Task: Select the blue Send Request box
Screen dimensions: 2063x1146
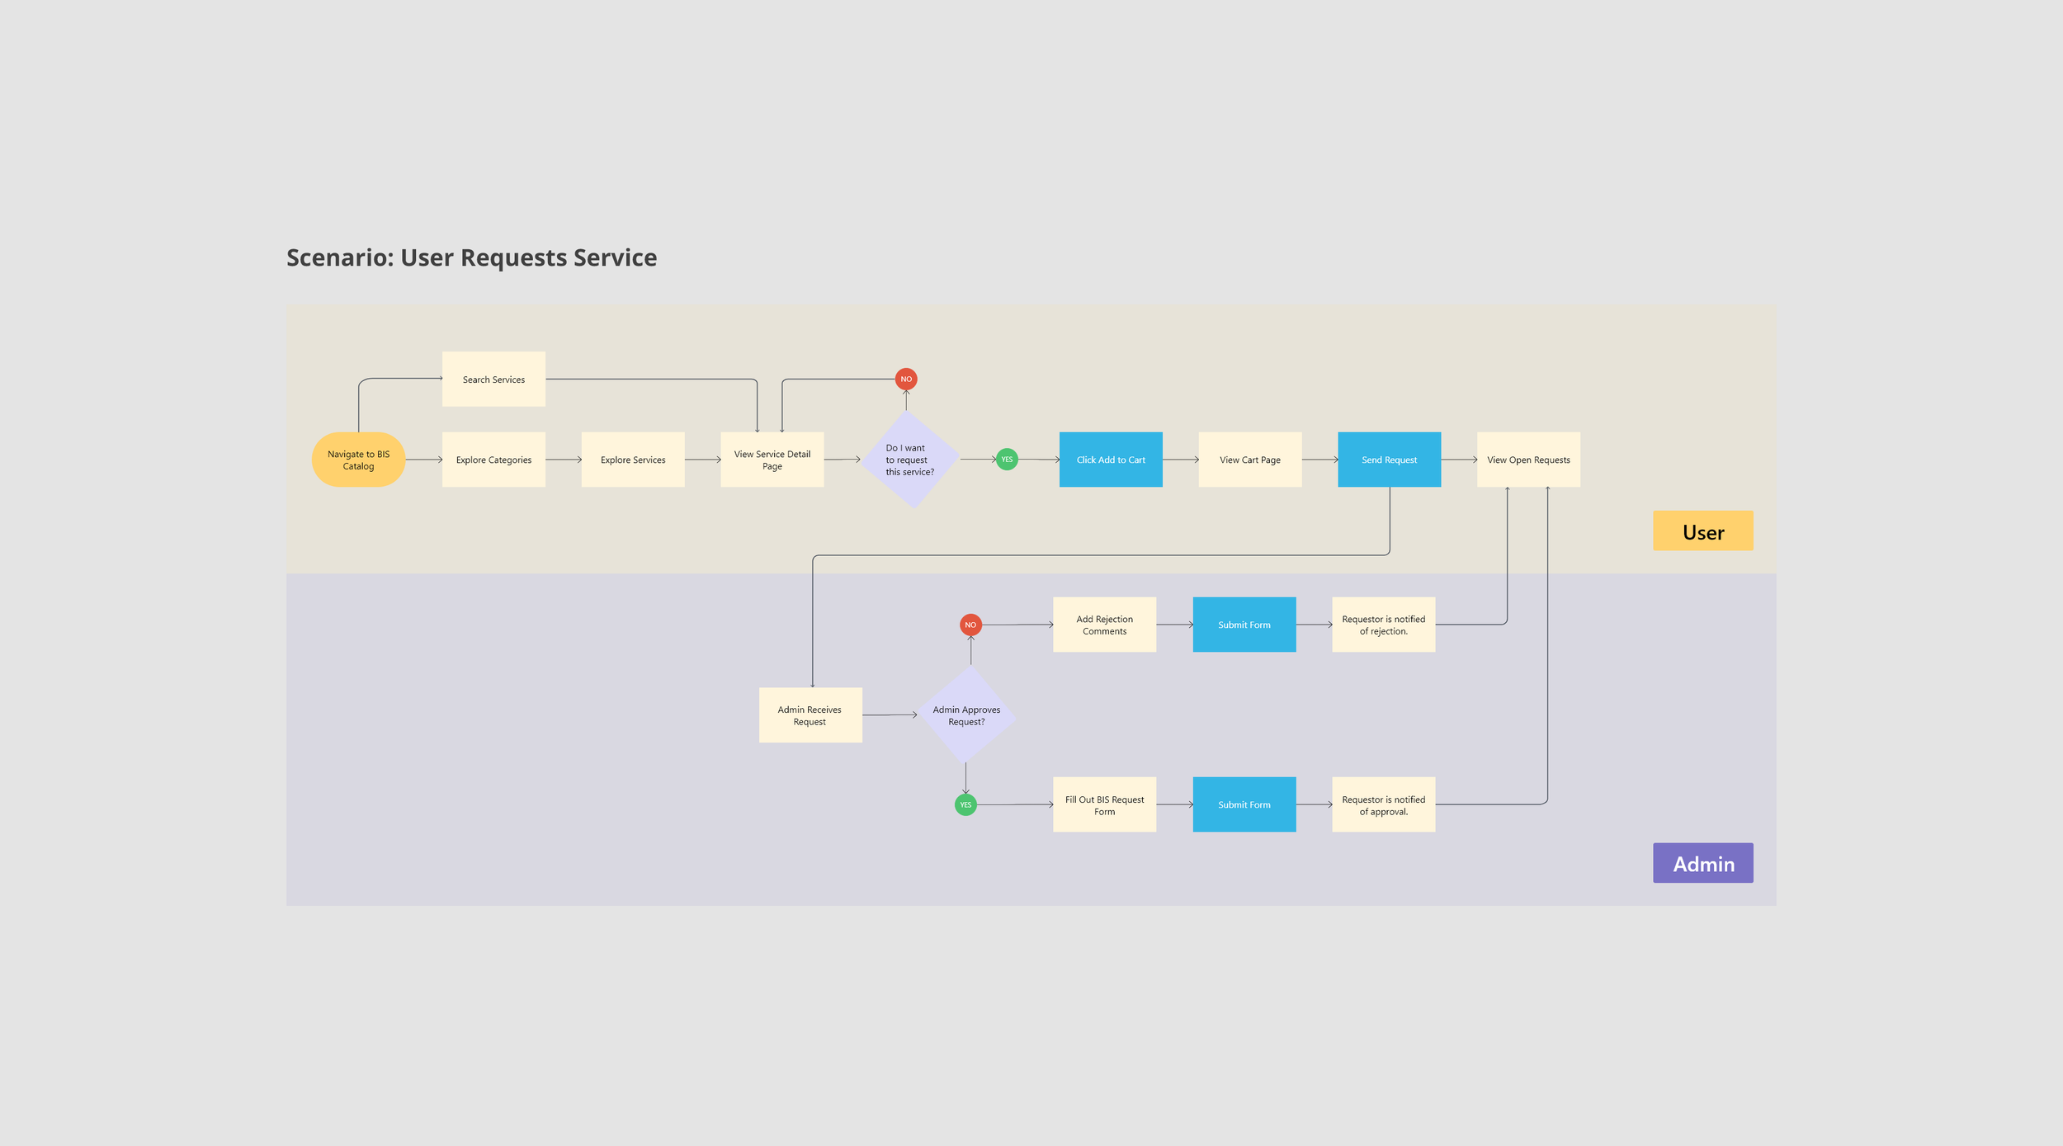Action: click(x=1389, y=460)
